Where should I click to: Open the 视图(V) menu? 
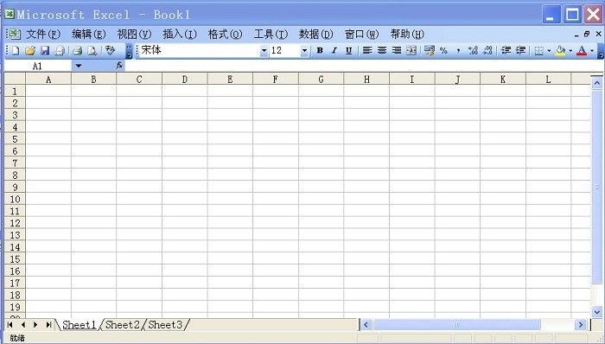[x=134, y=35]
